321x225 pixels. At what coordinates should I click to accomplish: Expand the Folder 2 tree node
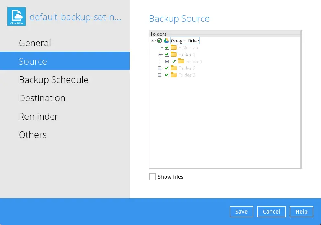[160, 68]
